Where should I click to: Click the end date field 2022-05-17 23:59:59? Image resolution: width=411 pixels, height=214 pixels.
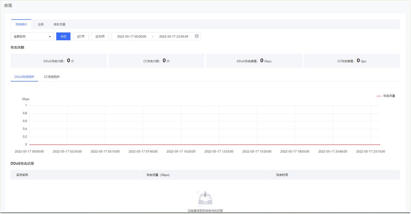(174, 37)
